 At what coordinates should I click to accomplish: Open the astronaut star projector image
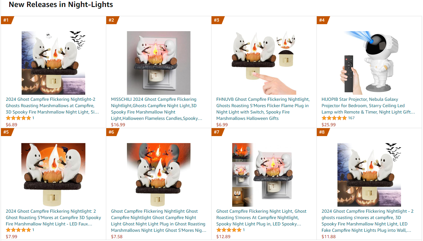click(x=369, y=63)
